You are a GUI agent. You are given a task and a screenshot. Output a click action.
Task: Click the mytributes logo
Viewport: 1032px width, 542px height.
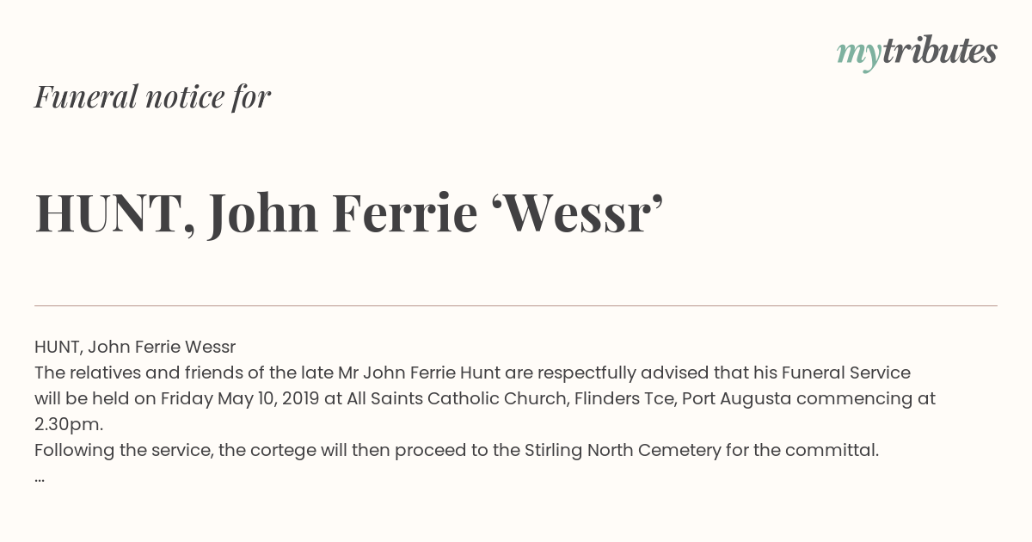tap(917, 52)
